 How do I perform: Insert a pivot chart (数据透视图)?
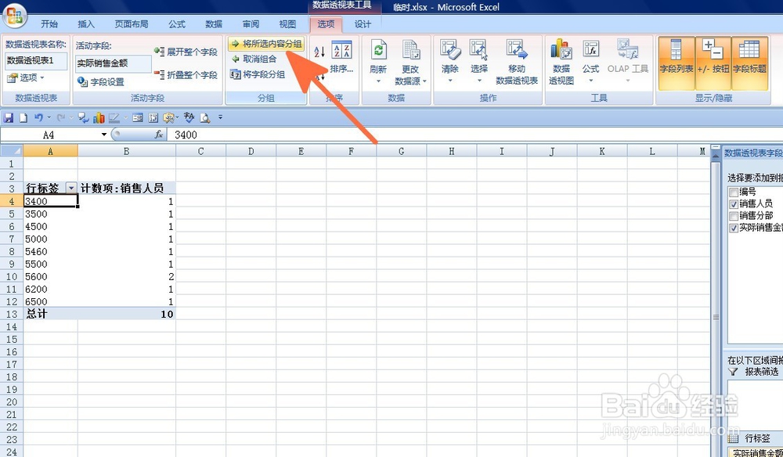click(x=561, y=62)
